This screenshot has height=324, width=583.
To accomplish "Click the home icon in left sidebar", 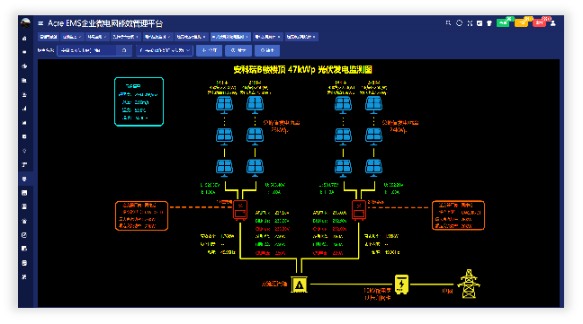I will 24,39.
